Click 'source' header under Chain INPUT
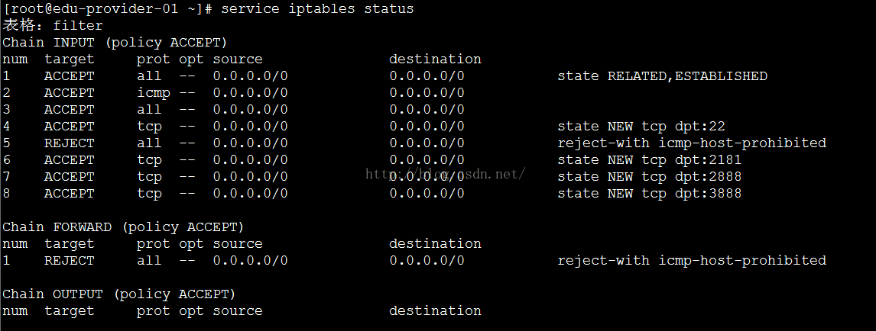 point(237,59)
